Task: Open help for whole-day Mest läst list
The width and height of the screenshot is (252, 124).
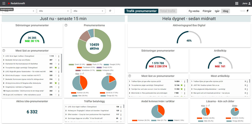Action: (x=130, y=76)
